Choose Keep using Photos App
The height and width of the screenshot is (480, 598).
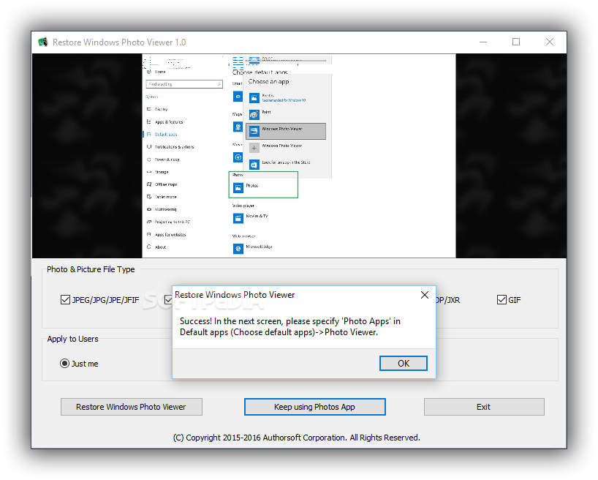tap(314, 407)
